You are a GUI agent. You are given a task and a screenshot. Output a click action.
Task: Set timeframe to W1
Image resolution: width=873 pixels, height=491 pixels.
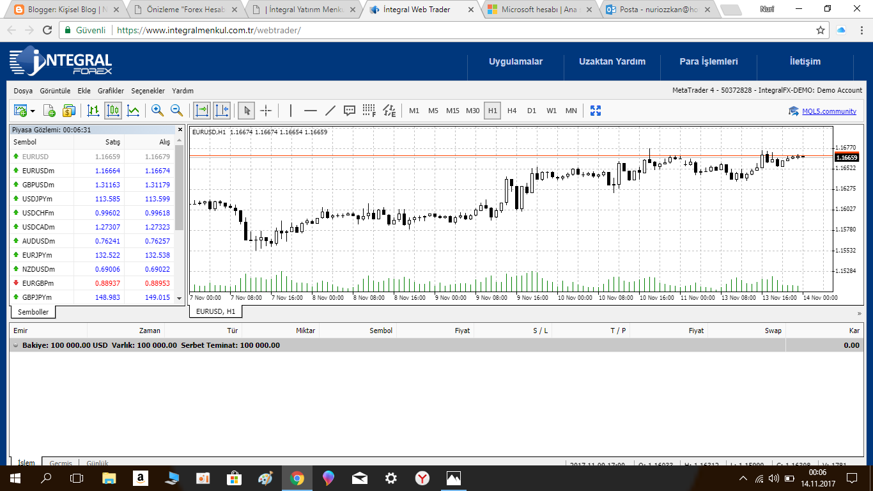(552, 111)
